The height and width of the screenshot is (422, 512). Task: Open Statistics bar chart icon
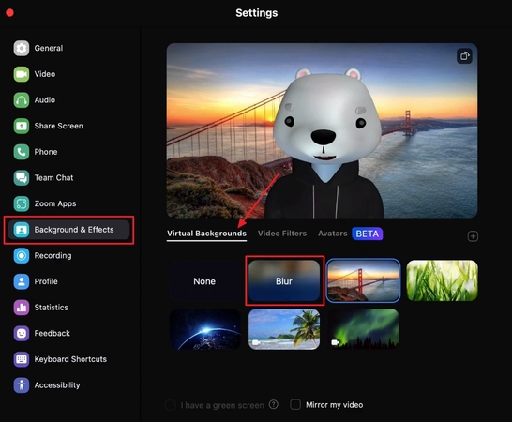22,308
